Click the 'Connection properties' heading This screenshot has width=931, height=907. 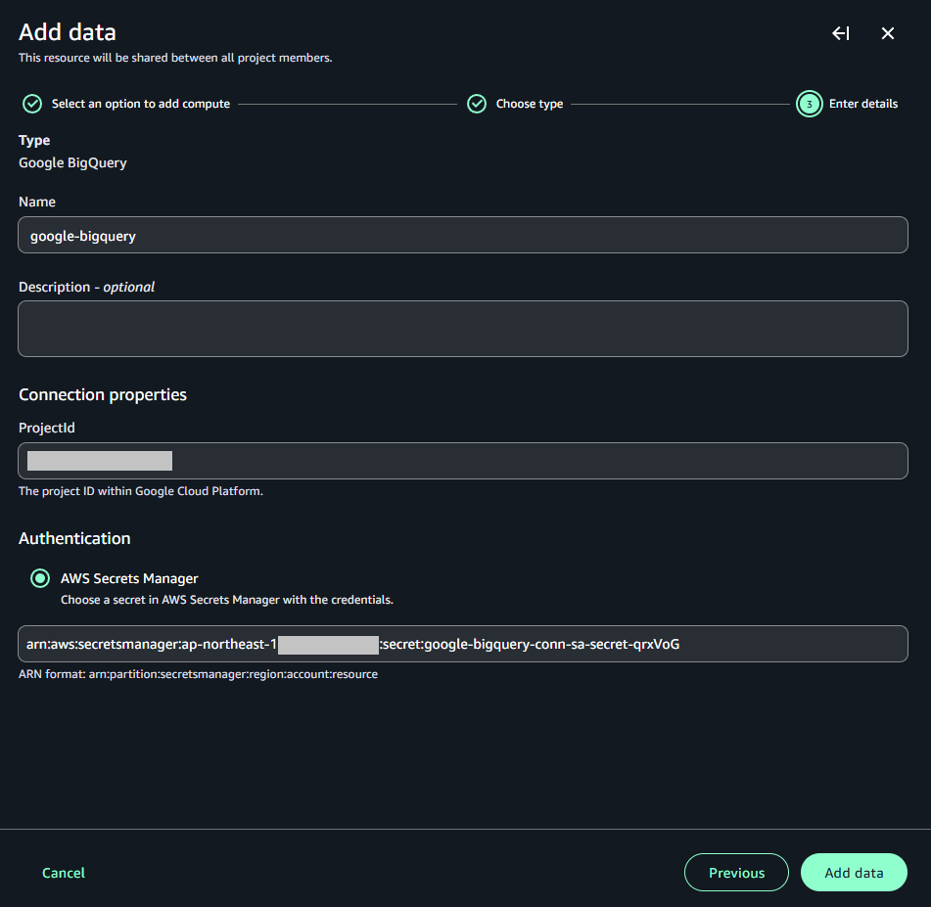click(x=103, y=395)
